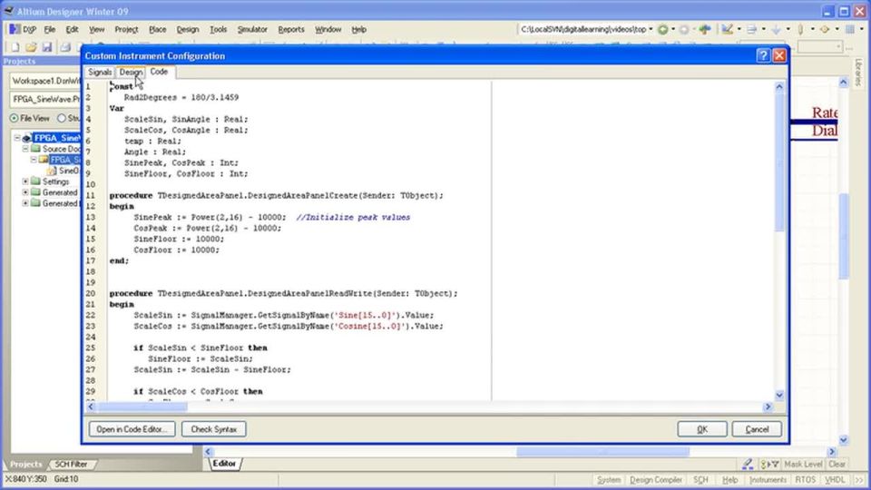
Task: Click the Clear button
Action: click(x=837, y=464)
